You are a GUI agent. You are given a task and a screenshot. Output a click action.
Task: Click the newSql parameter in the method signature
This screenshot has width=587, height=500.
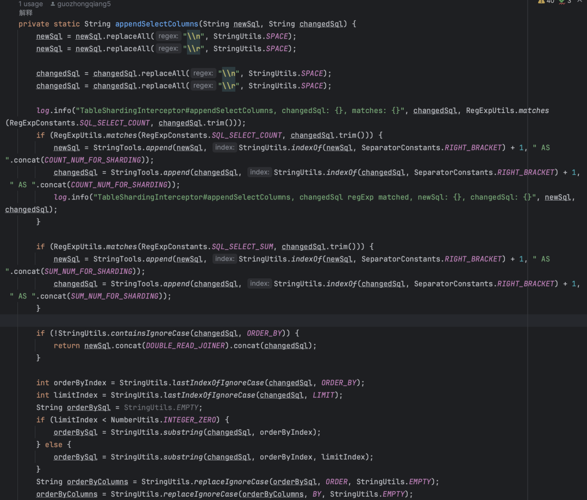(246, 24)
